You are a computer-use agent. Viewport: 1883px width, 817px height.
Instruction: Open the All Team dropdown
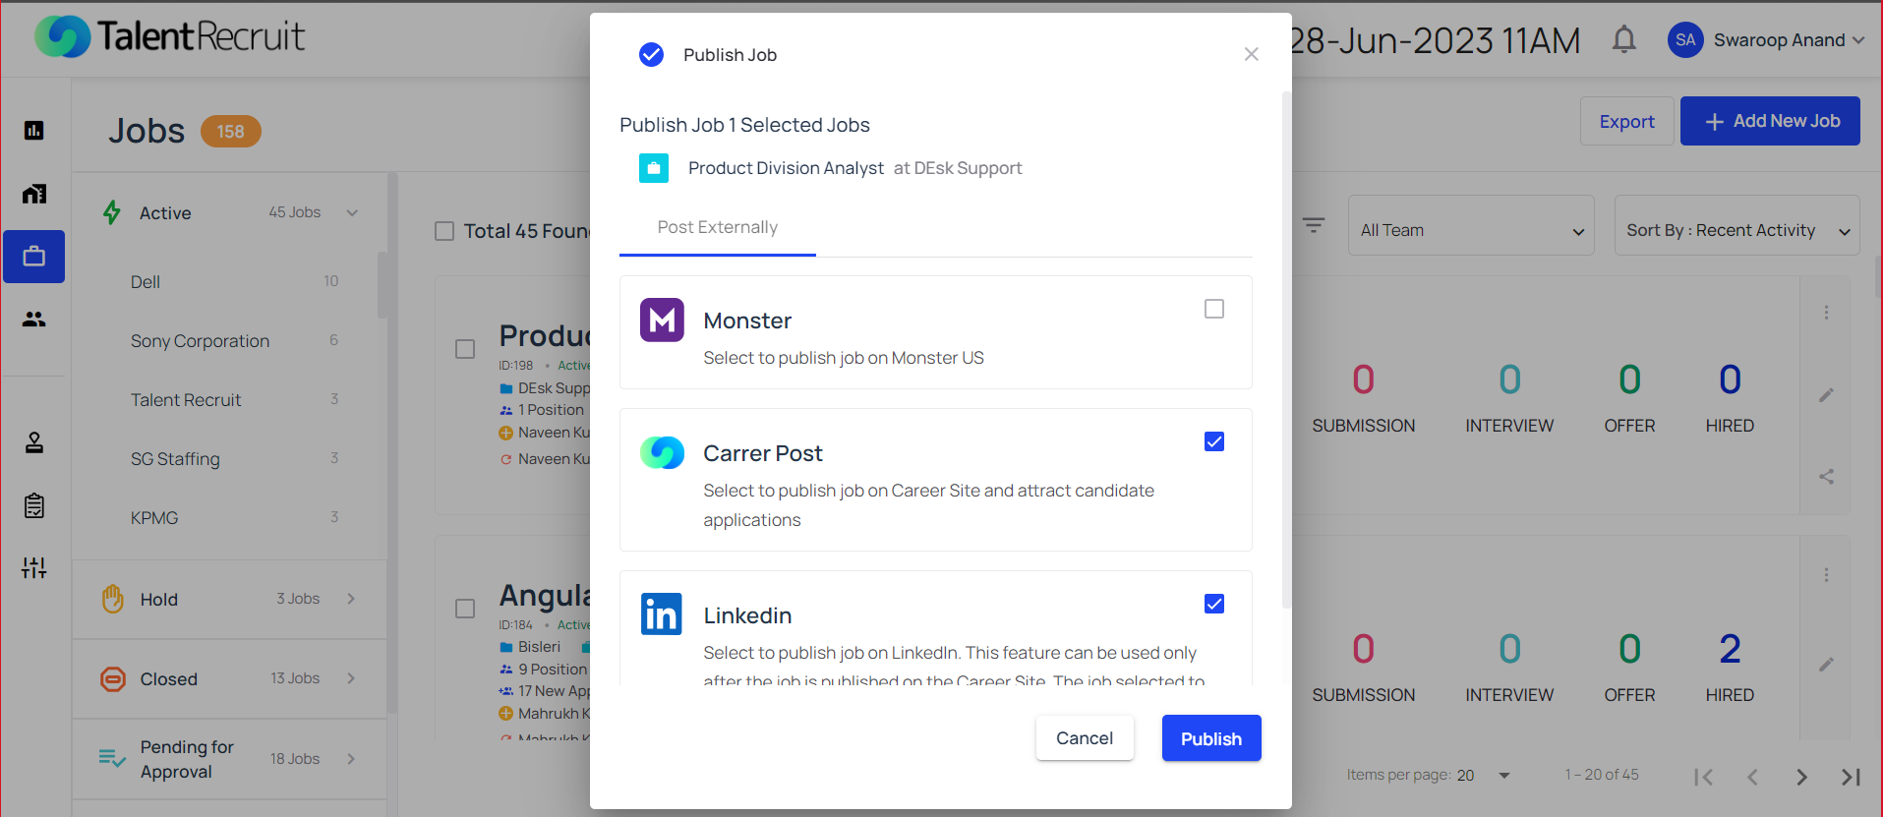click(1471, 225)
